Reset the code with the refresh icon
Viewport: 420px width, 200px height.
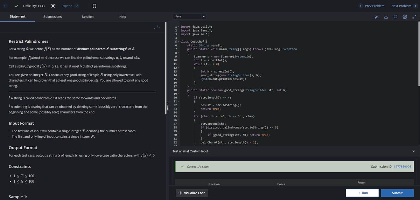pos(395,16)
